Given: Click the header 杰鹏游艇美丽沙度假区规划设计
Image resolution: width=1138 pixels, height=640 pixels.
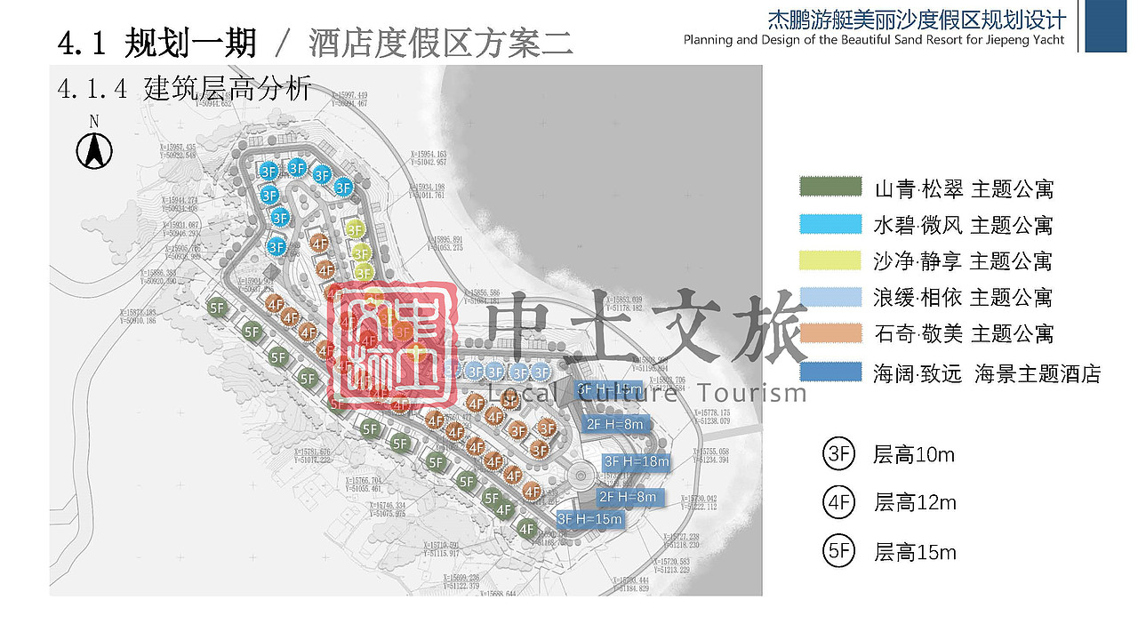Looking at the screenshot, I should (x=917, y=20).
